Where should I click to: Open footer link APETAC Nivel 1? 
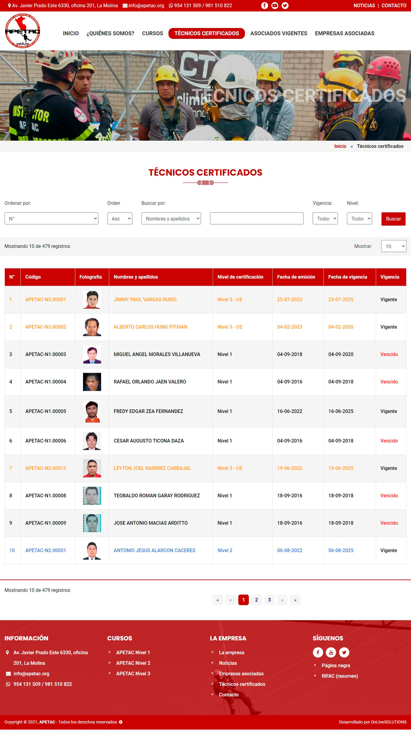click(x=133, y=652)
